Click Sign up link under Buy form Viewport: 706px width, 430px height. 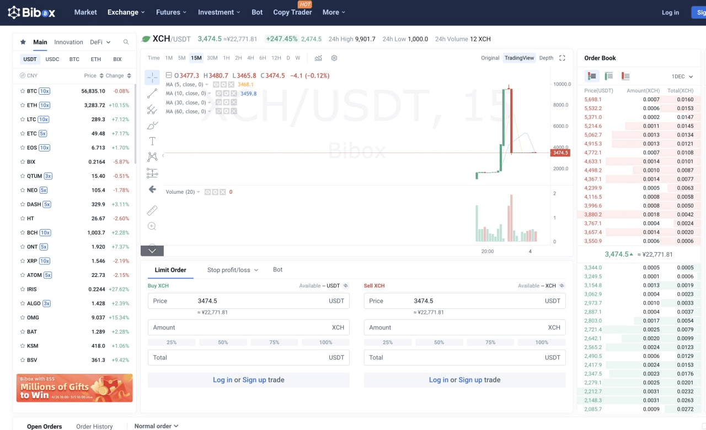254,380
